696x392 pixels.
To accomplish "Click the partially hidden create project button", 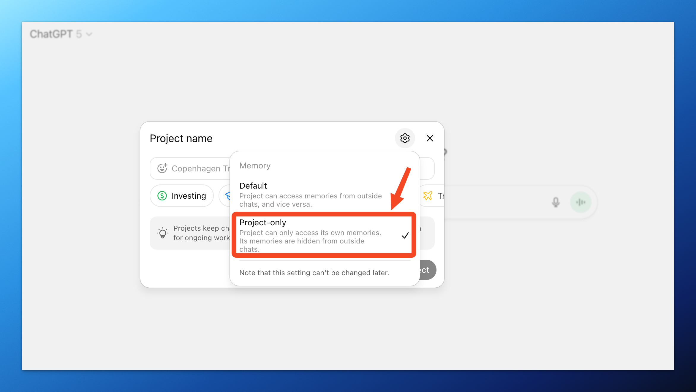I will point(428,270).
